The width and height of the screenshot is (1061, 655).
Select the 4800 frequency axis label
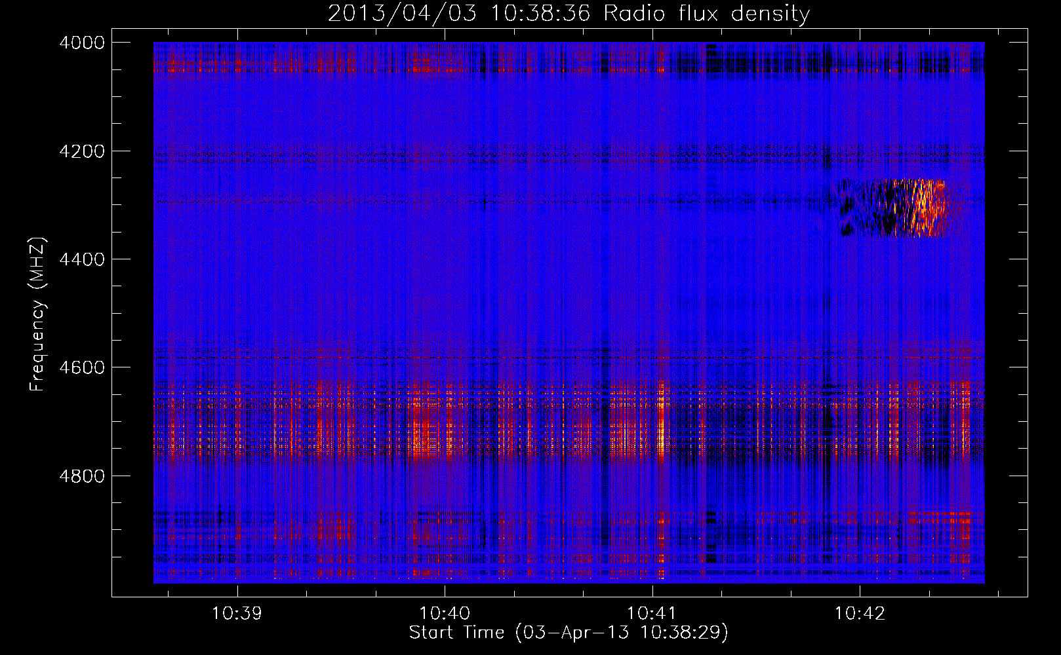point(82,476)
